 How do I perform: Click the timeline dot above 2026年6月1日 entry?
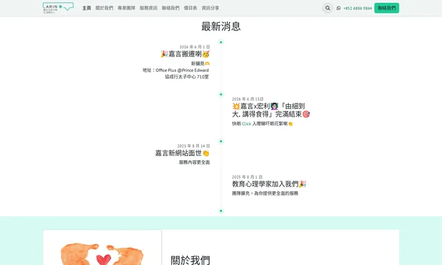point(221,42)
